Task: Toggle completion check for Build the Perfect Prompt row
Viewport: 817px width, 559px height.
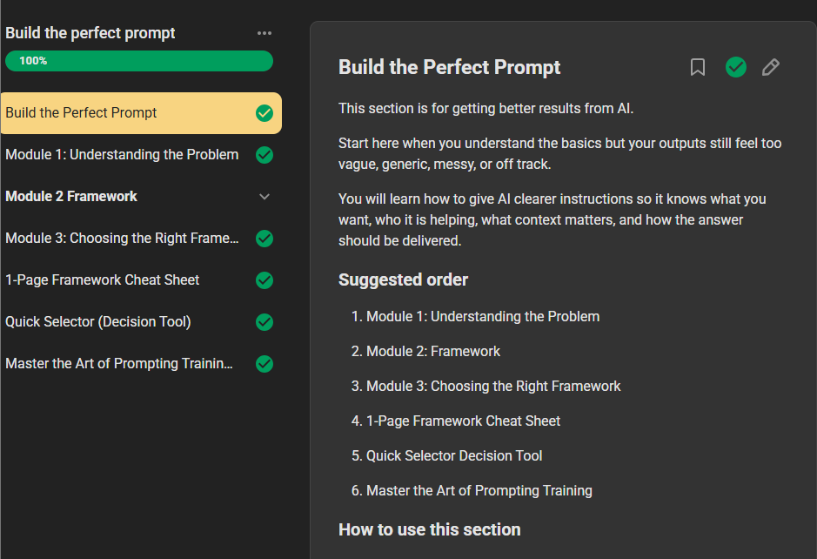Action: click(x=265, y=113)
